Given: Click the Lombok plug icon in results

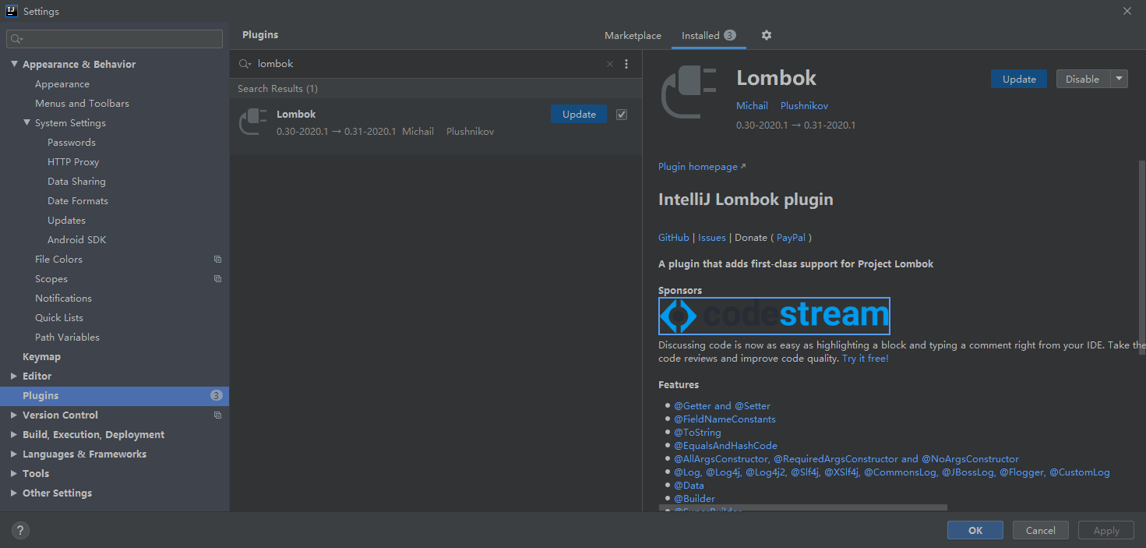Looking at the screenshot, I should (x=253, y=122).
